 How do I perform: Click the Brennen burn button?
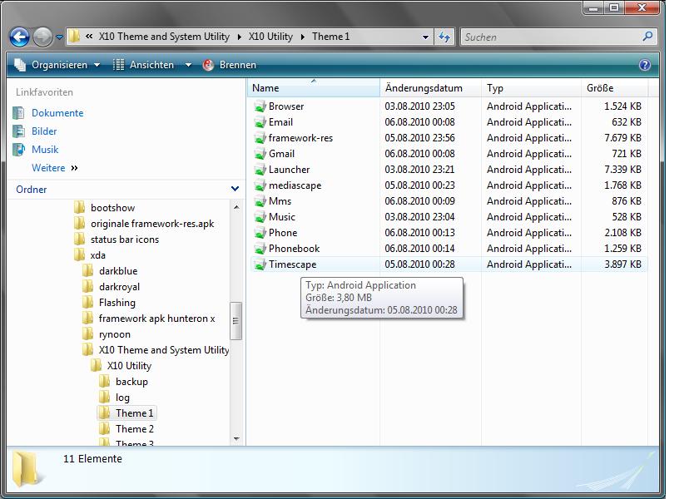click(x=230, y=65)
